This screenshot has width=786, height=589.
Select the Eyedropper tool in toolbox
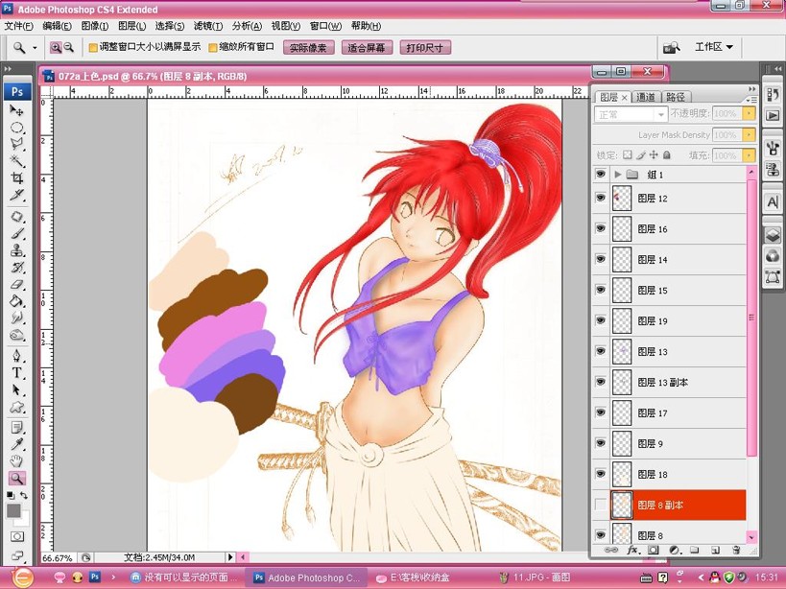[17, 444]
